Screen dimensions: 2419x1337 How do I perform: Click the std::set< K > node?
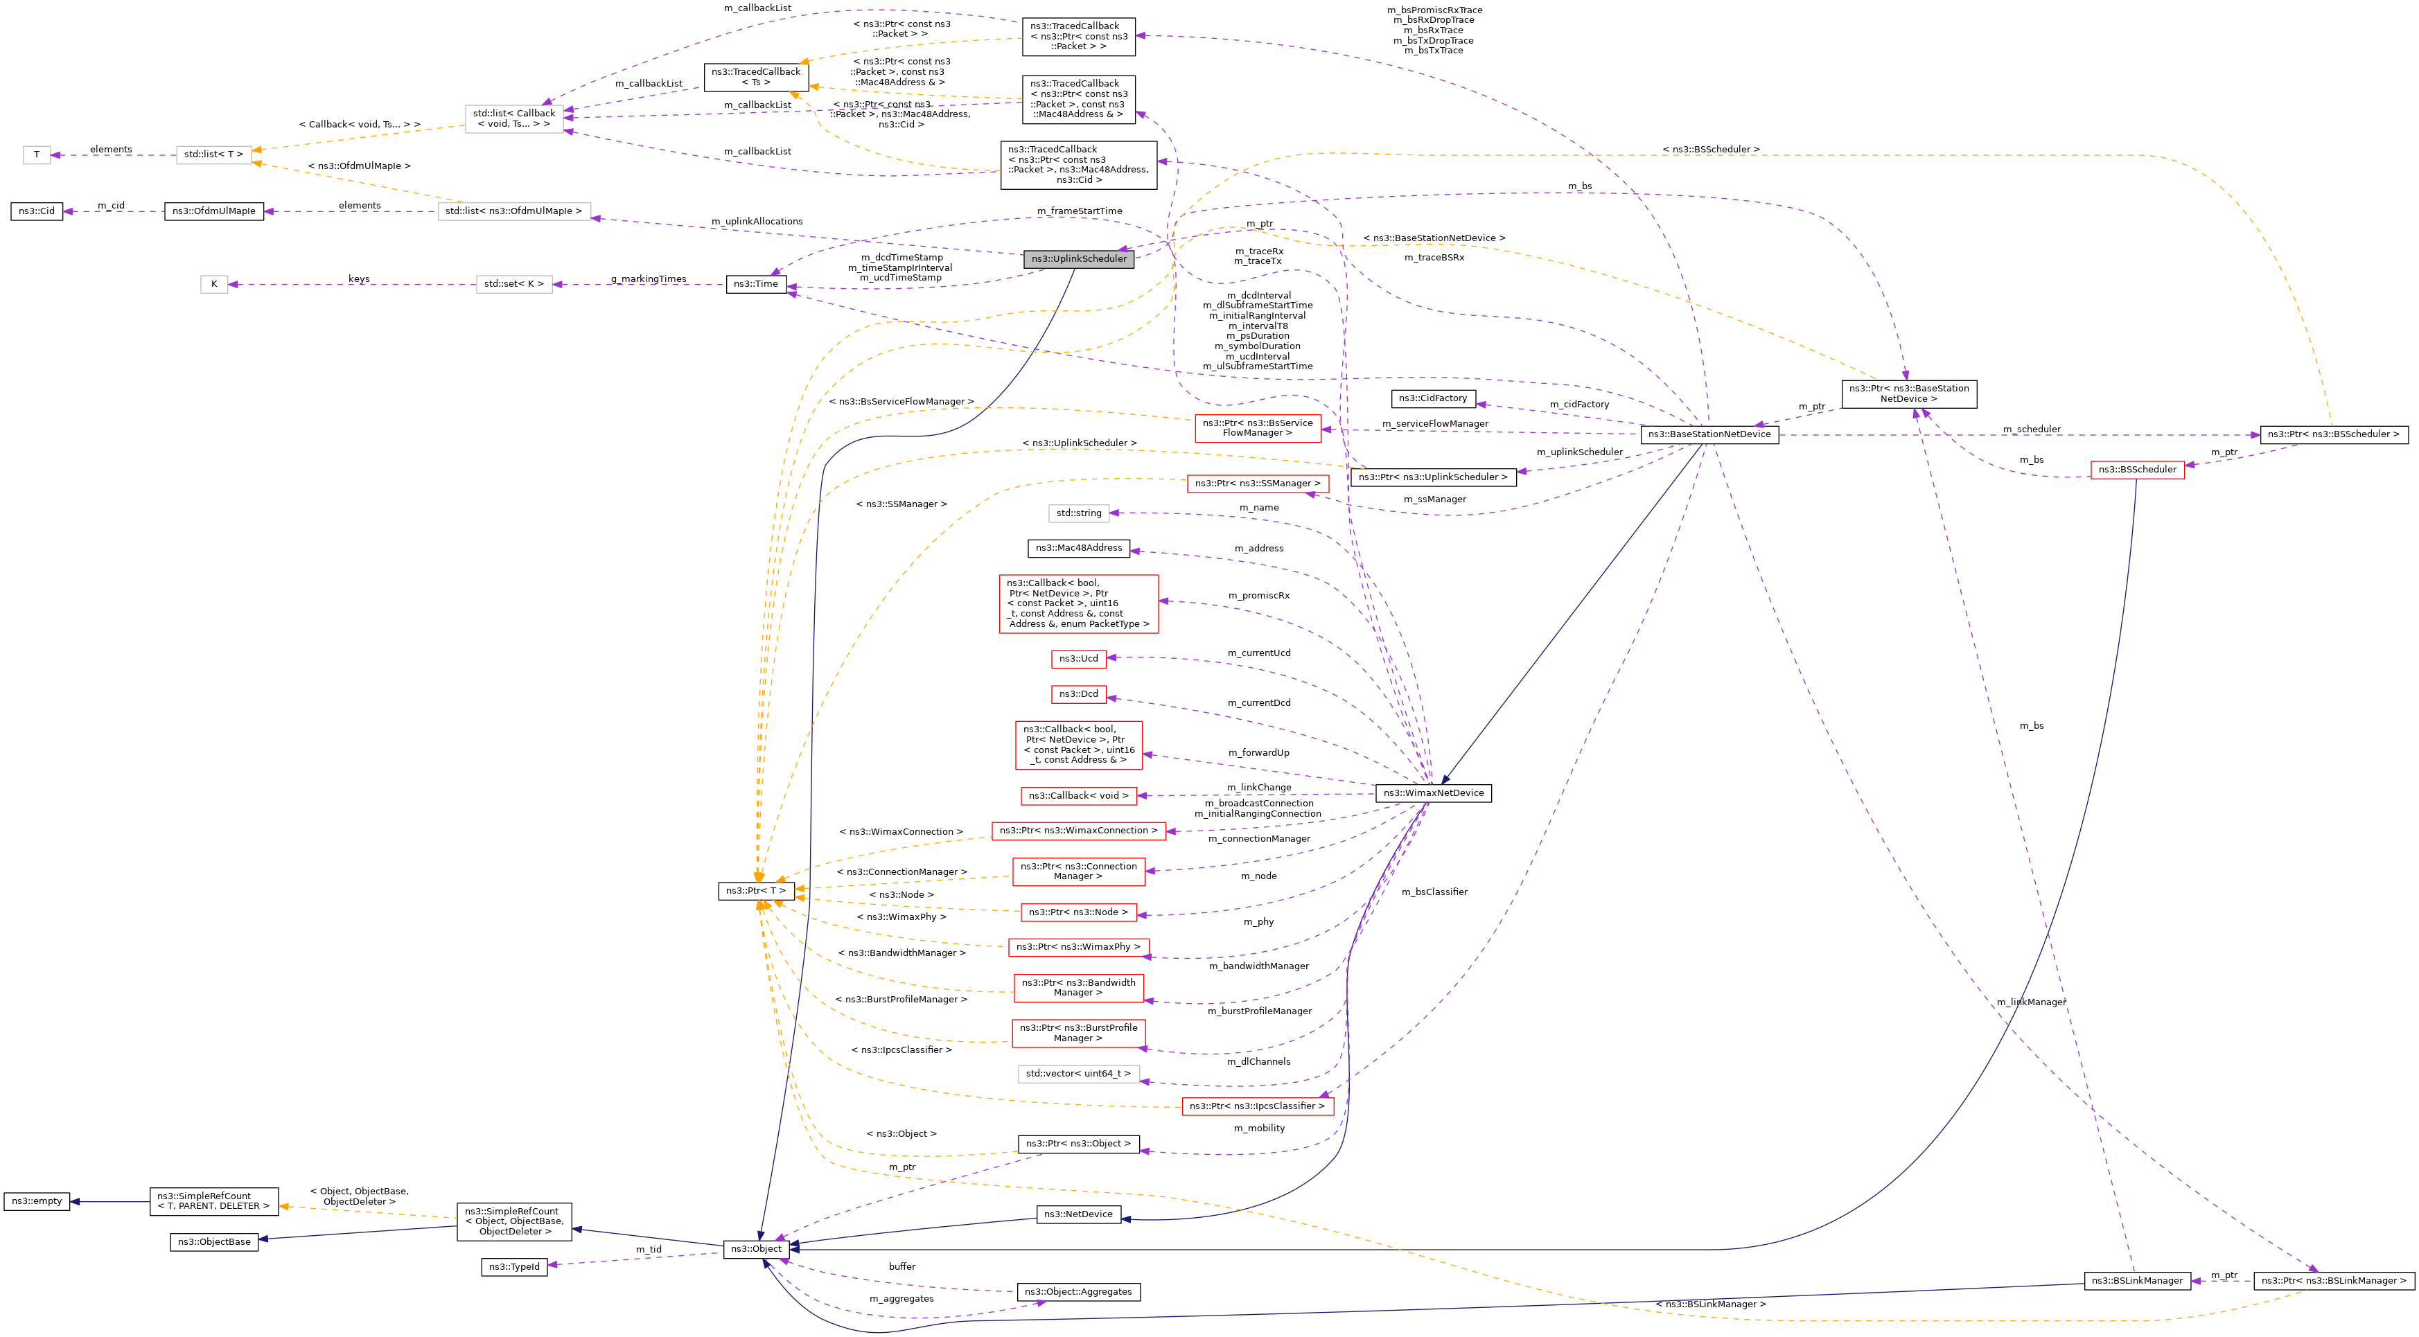[513, 285]
